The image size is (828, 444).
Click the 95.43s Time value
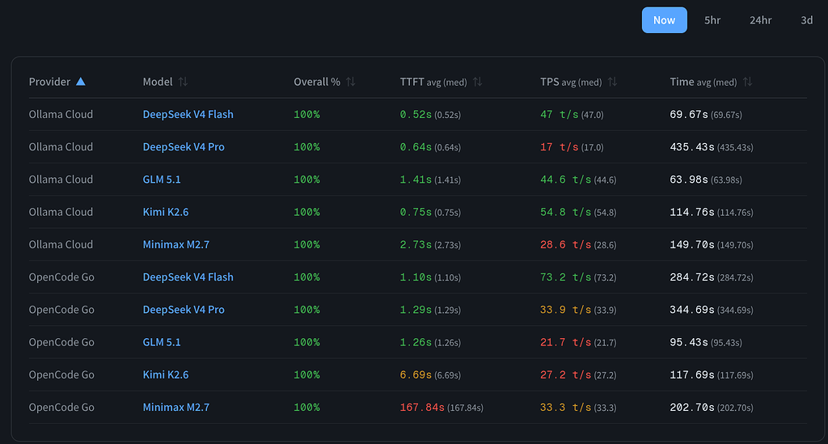689,342
